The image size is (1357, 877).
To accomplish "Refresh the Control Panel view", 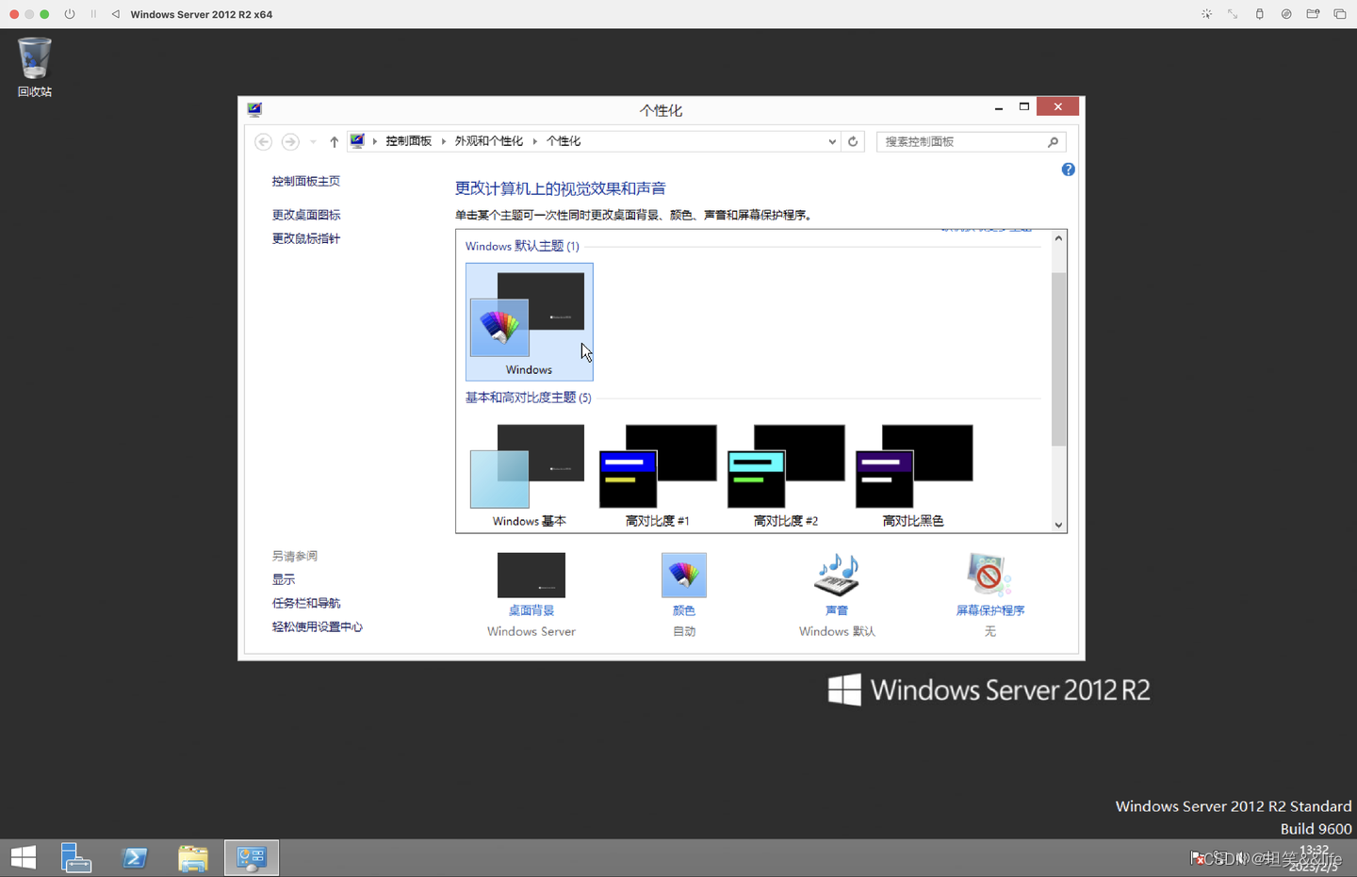I will 853,141.
